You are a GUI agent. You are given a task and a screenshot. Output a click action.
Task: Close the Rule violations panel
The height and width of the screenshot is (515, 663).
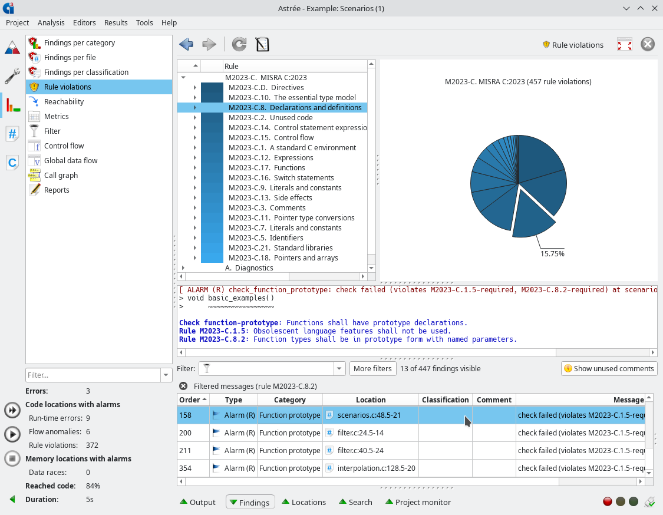tap(647, 44)
